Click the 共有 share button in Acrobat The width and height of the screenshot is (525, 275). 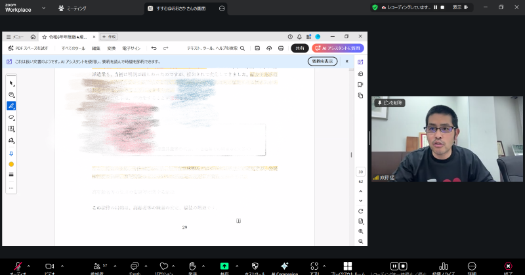300,48
